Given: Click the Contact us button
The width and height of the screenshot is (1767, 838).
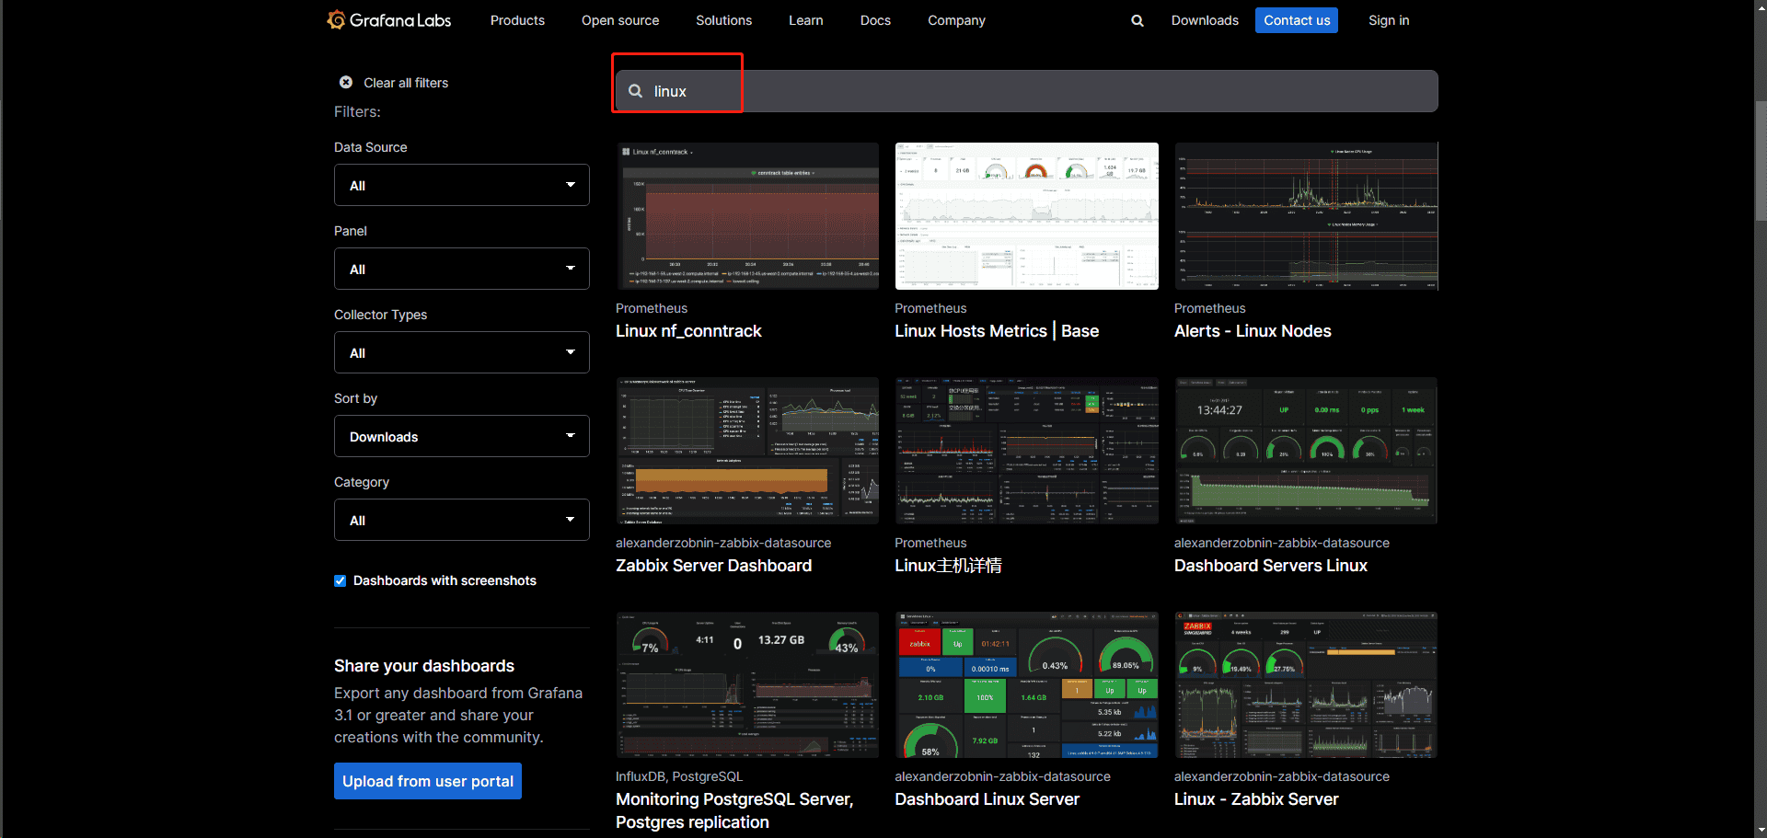Looking at the screenshot, I should click(x=1296, y=19).
